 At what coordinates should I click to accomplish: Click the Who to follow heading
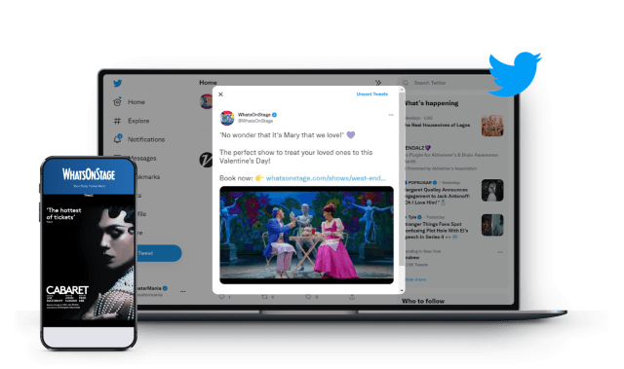(423, 301)
